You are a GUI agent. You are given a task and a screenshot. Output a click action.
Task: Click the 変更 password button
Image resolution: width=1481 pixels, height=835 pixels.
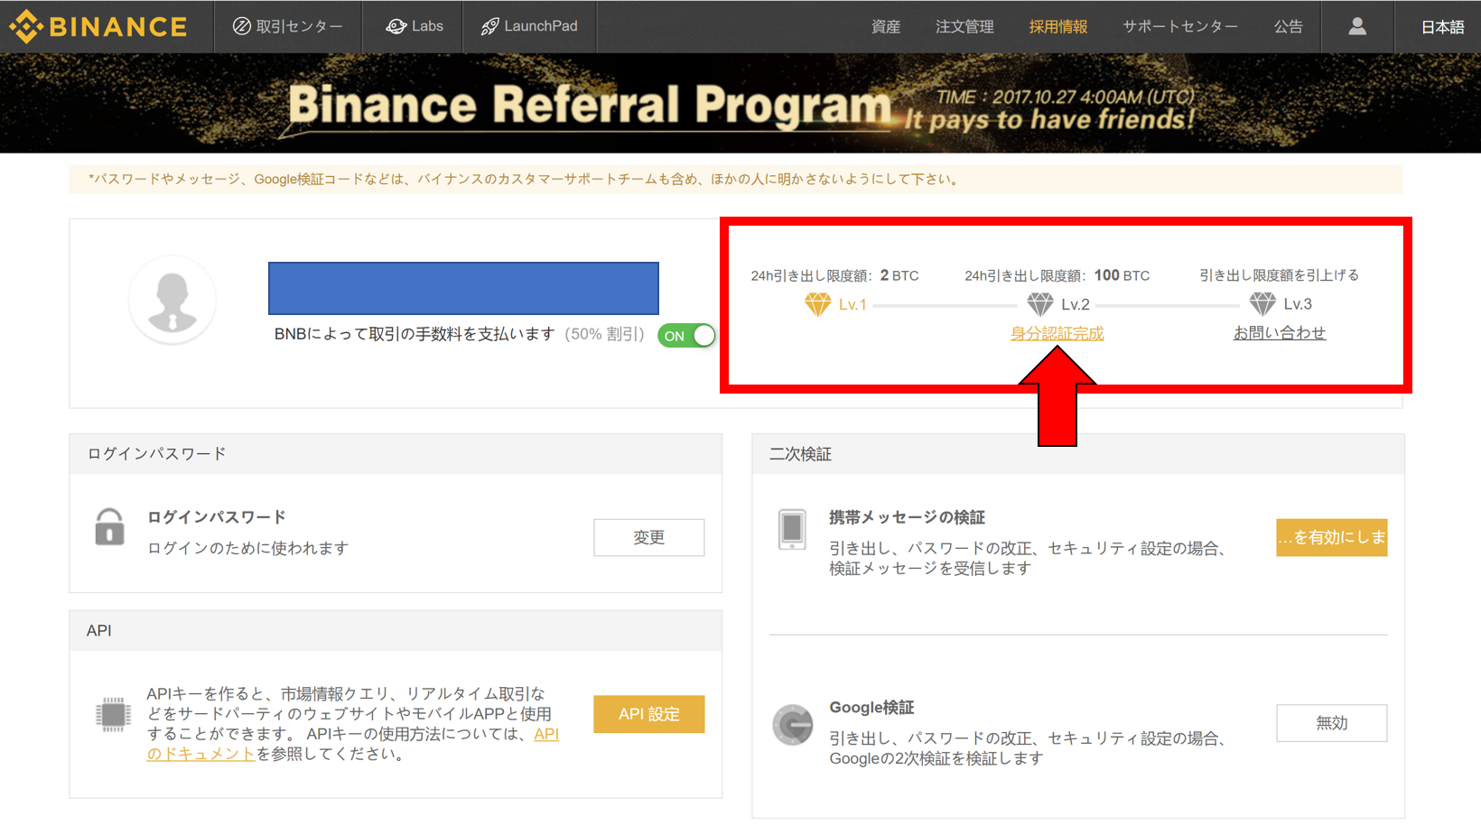pos(648,537)
